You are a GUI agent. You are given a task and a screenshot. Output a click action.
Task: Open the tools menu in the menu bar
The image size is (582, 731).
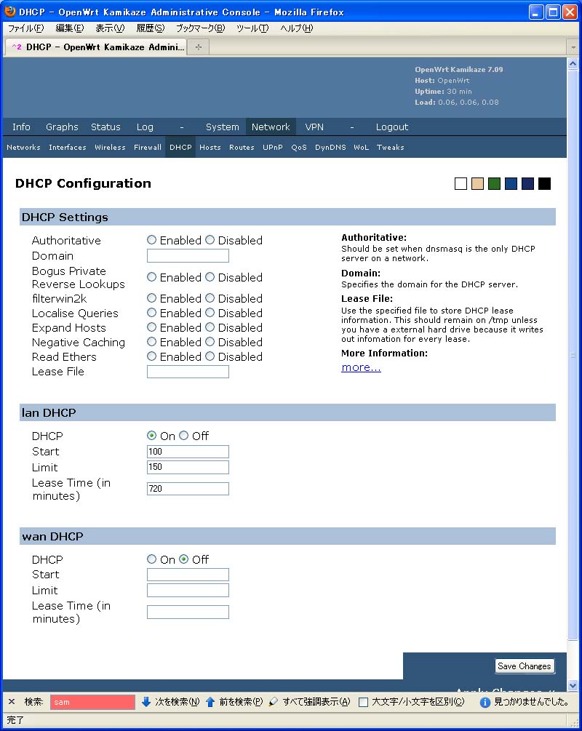pos(252,28)
